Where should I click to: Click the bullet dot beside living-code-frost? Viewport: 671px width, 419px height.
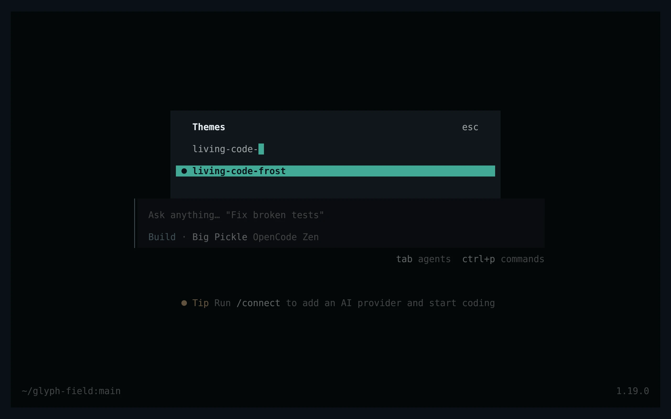pos(184,171)
